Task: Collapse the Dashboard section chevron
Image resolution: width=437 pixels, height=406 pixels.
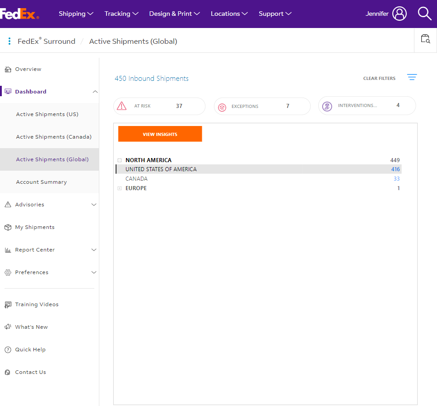Action: 95,92
